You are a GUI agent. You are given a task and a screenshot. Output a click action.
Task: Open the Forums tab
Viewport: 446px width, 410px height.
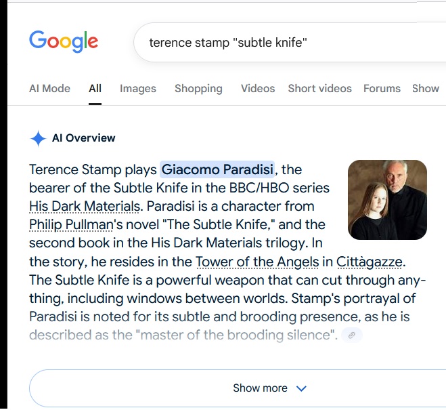(382, 88)
